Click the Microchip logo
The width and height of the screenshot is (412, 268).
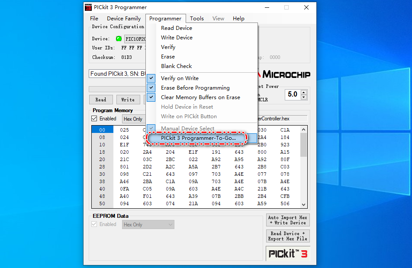click(284, 74)
